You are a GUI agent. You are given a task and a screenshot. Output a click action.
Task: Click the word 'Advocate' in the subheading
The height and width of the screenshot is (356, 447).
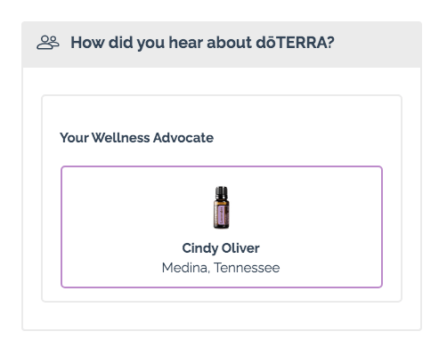(x=183, y=138)
